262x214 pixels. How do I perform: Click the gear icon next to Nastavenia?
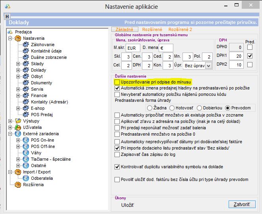18,38
